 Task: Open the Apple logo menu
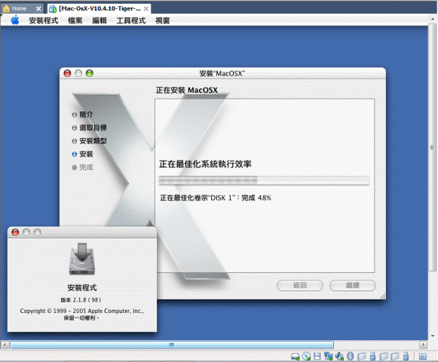(15, 20)
